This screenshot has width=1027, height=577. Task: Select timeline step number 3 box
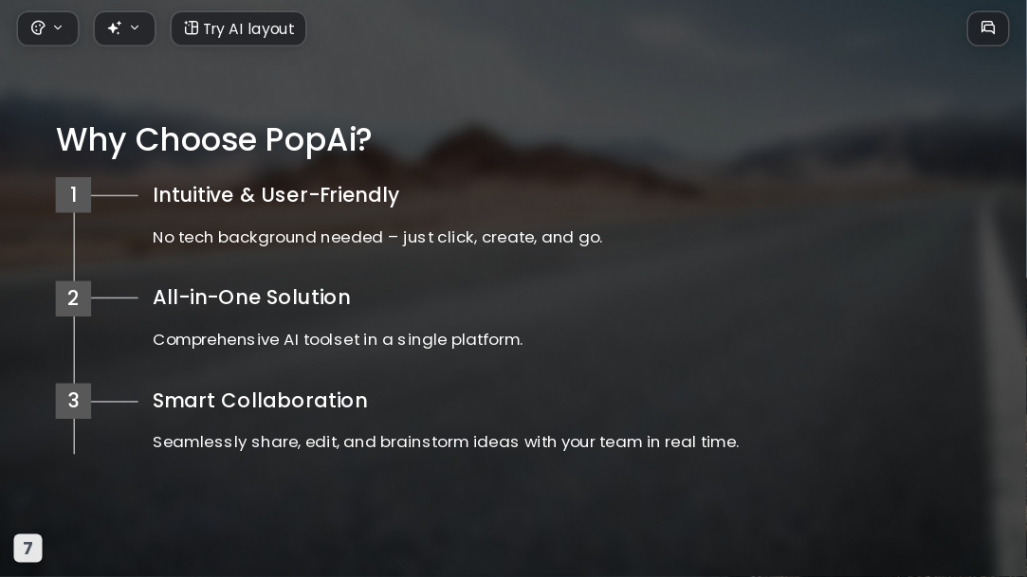pyautogui.click(x=73, y=401)
